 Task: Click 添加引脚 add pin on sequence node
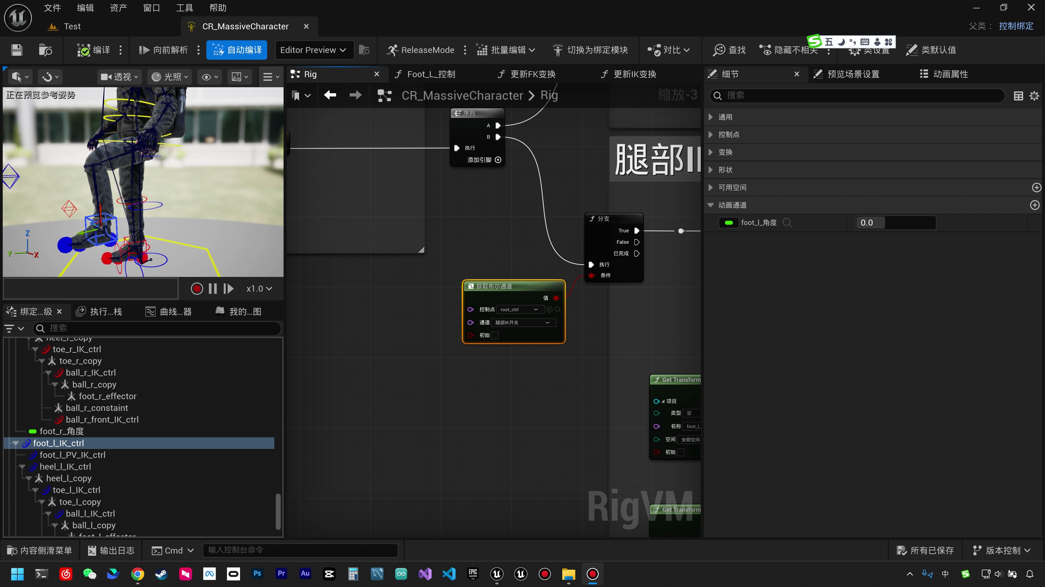[484, 160]
